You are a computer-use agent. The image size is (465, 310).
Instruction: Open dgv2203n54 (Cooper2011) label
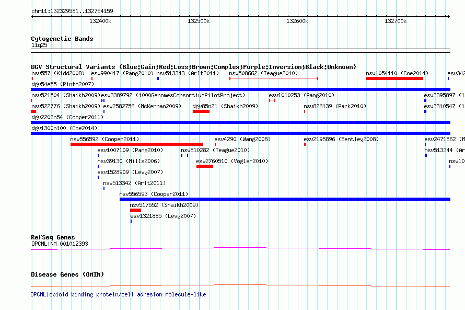click(67, 117)
